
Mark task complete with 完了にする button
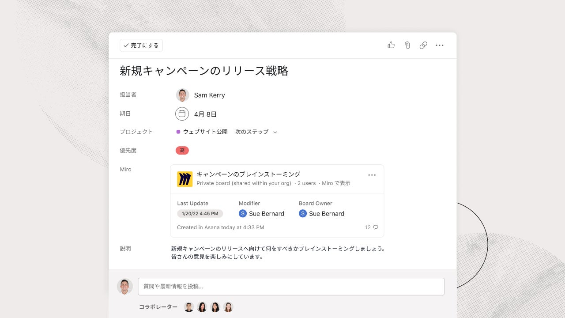click(x=141, y=45)
